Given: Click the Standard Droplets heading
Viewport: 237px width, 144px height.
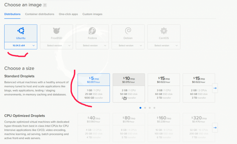Looking at the screenshot, I should tap(19, 76).
